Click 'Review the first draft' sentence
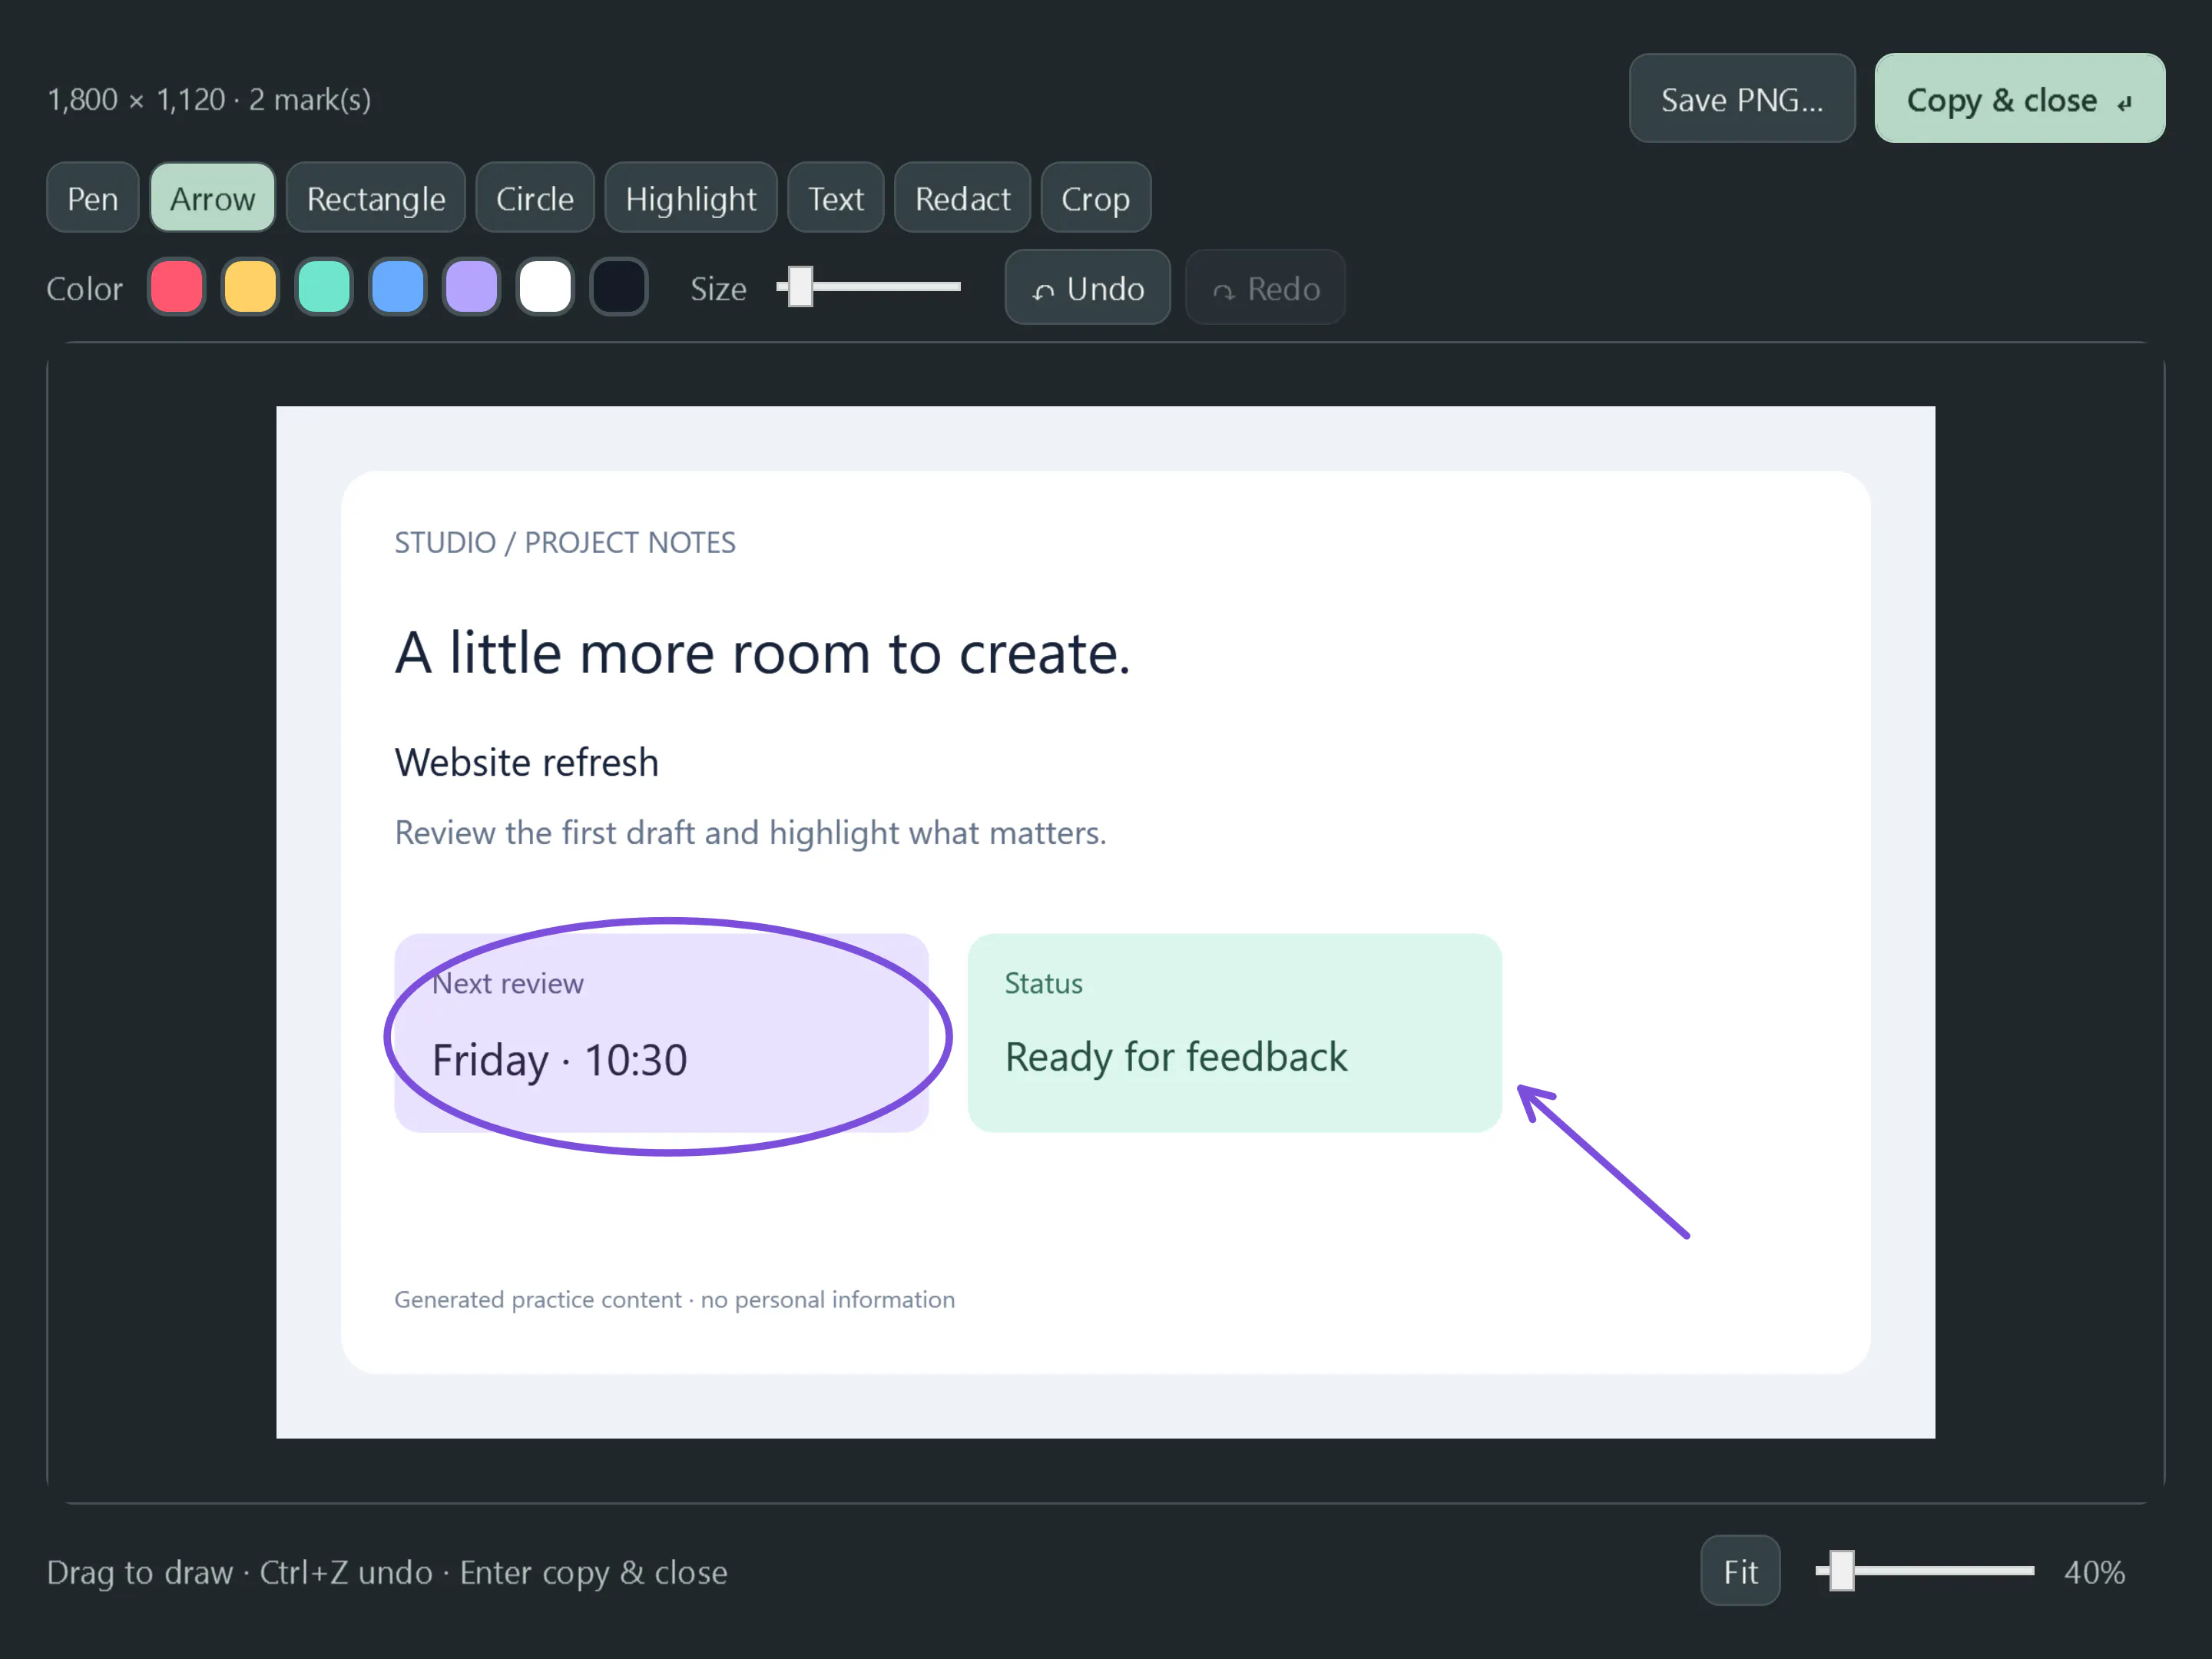 750,833
